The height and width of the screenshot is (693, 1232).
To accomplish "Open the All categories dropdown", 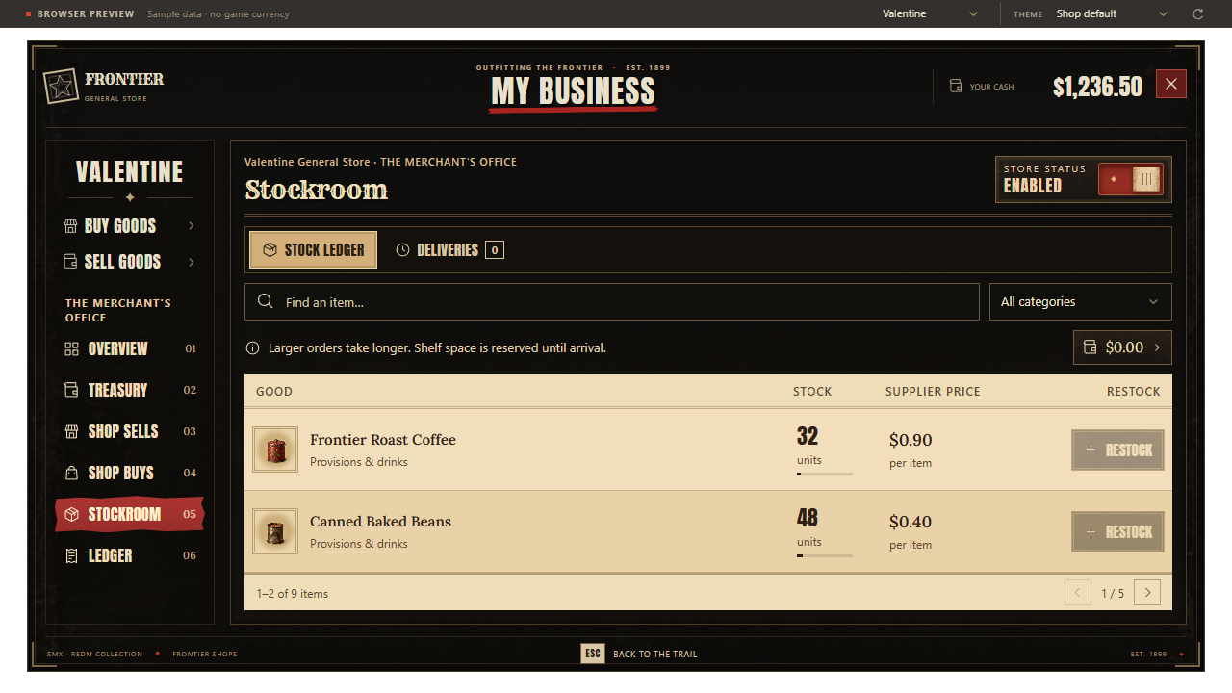I will (x=1081, y=302).
